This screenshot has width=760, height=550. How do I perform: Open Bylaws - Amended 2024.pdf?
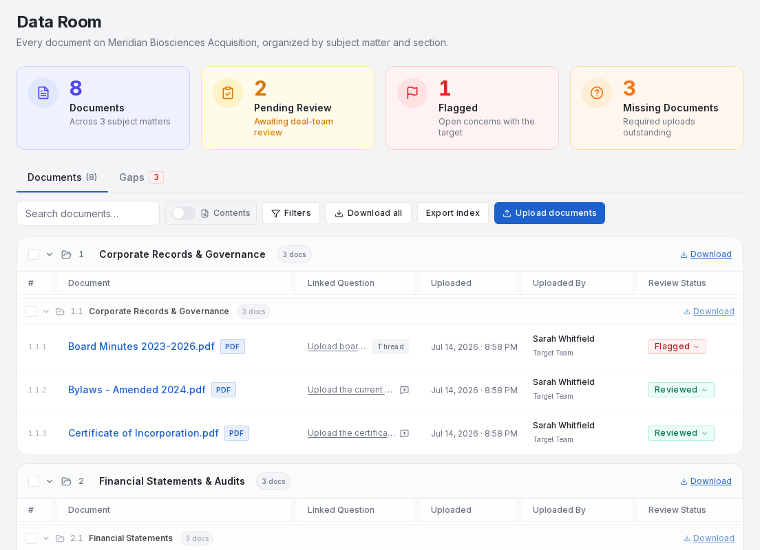pyautogui.click(x=137, y=390)
